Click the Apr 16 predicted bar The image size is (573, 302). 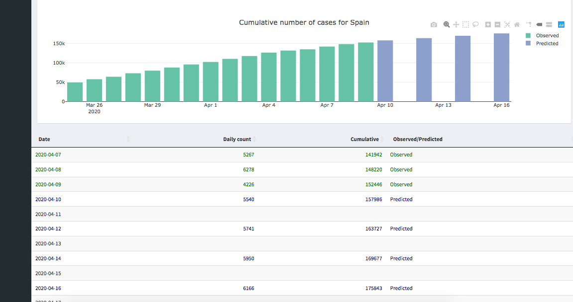[x=501, y=67]
